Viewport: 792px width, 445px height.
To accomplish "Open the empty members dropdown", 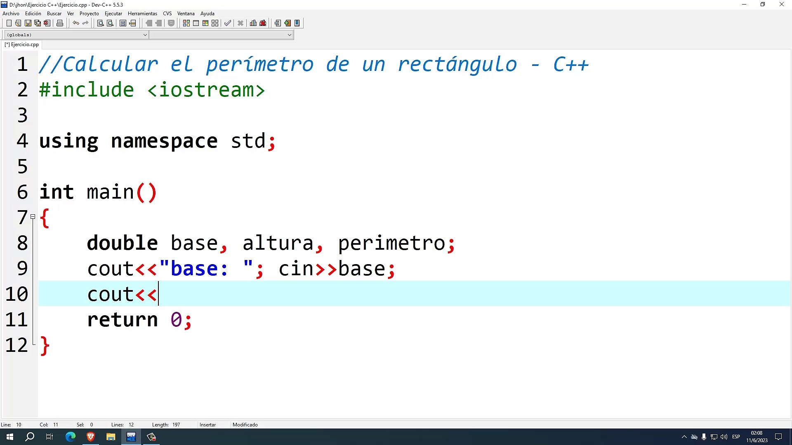I will click(289, 35).
